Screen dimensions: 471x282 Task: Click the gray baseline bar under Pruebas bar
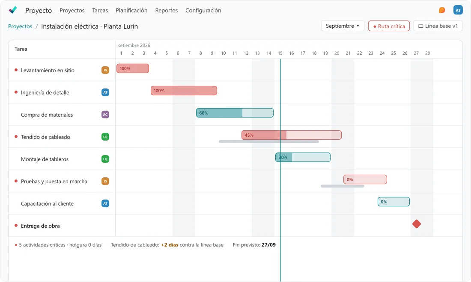point(343,186)
